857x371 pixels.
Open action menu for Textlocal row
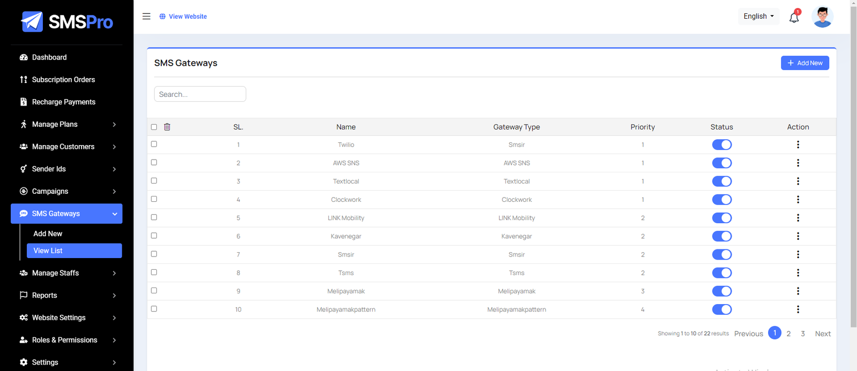pyautogui.click(x=798, y=181)
